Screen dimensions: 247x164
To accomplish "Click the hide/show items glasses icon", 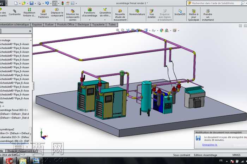I will 153,31.
